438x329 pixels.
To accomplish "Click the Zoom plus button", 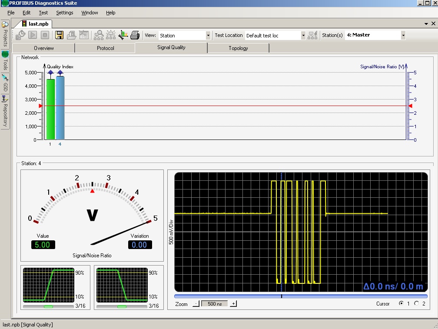I will pyautogui.click(x=233, y=304).
